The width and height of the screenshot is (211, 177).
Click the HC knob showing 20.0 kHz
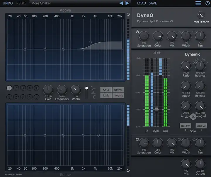point(200,106)
